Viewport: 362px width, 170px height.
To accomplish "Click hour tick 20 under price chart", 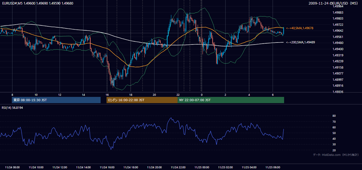I will [154, 95].
